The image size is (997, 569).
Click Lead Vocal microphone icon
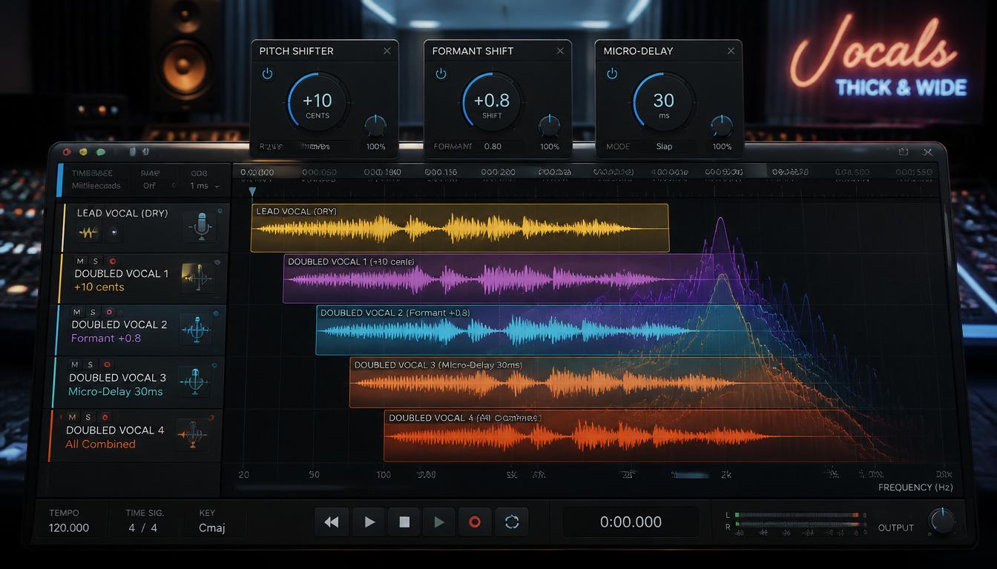[201, 227]
